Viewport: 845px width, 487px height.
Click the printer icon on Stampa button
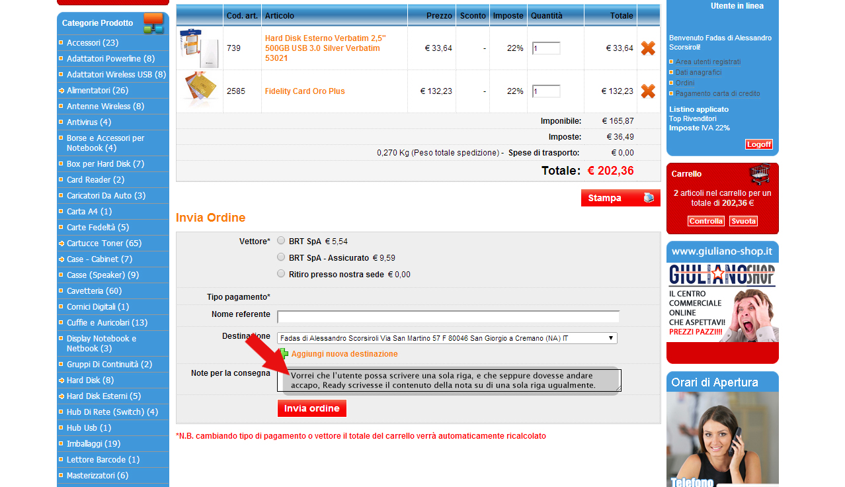649,198
